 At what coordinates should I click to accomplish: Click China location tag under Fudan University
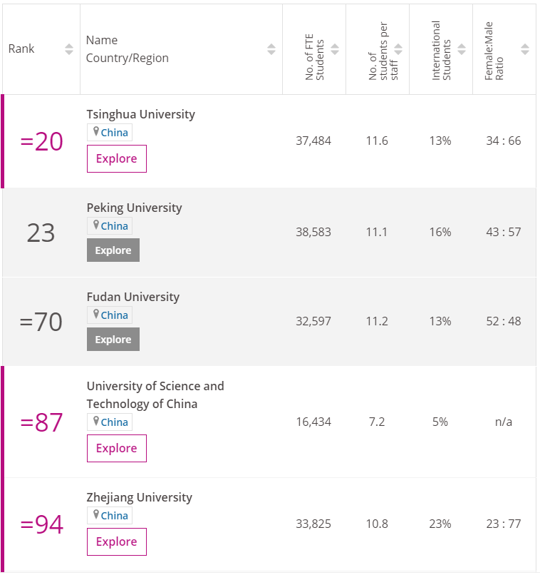pyautogui.click(x=110, y=315)
